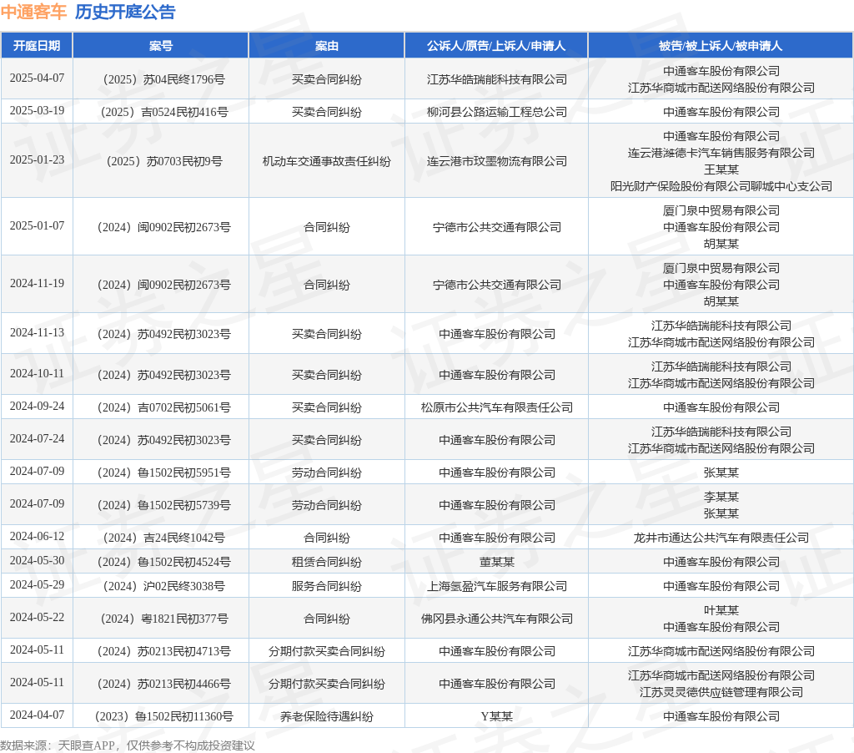Viewport: 854px width, 753px height.
Task: Select the 开庭日期 column header
Action: (37, 46)
